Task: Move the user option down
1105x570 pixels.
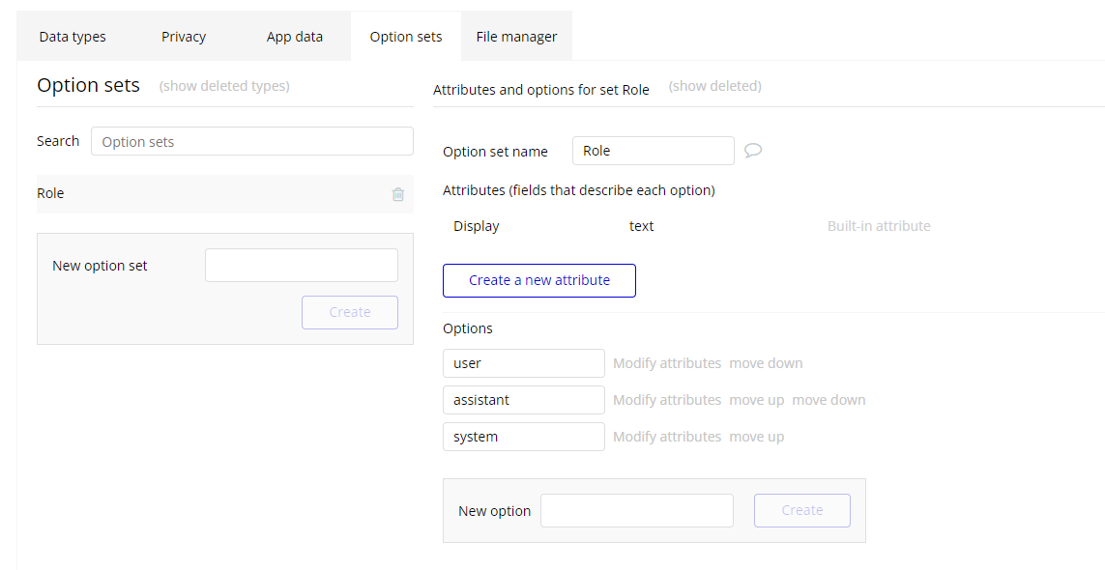Action: [x=766, y=363]
